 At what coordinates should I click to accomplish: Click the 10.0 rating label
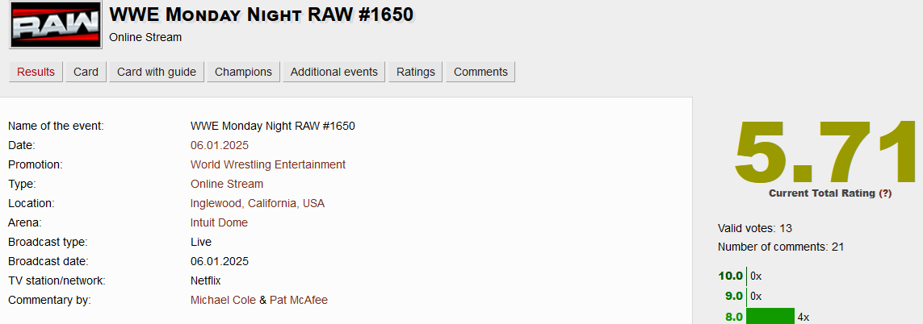pyautogui.click(x=731, y=276)
